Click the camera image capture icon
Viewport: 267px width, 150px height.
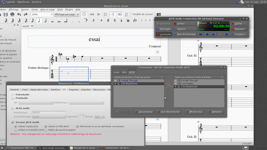(159, 14)
